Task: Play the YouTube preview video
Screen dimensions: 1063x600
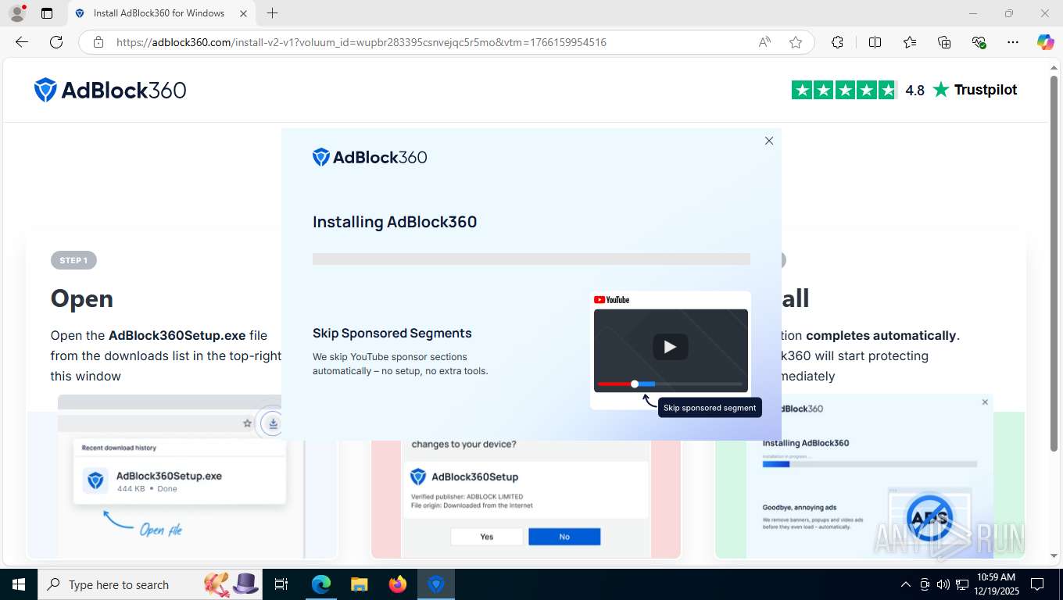Action: pyautogui.click(x=670, y=347)
